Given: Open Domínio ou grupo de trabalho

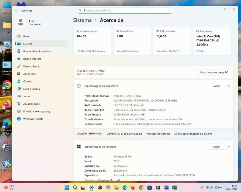Looking at the screenshot, I should pyautogui.click(x=124, y=134).
